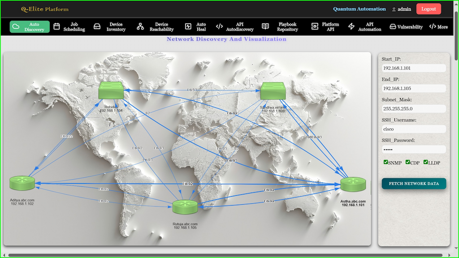Image resolution: width=459 pixels, height=258 pixels.
Task: Click the Astha.abc.com router icon
Action: point(353,184)
